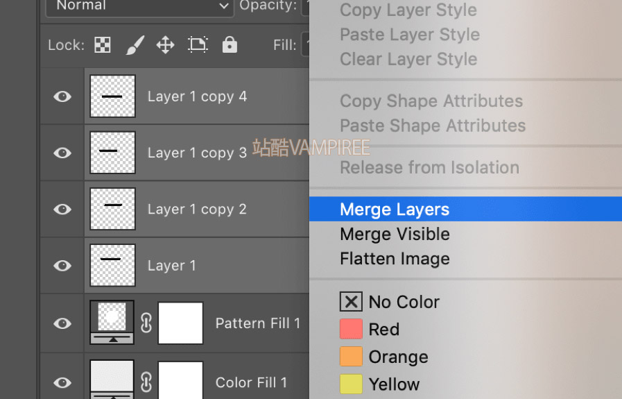This screenshot has height=399, width=622.
Task: Select the Pattern Fill 1 pattern thumbnail
Action: click(112, 322)
